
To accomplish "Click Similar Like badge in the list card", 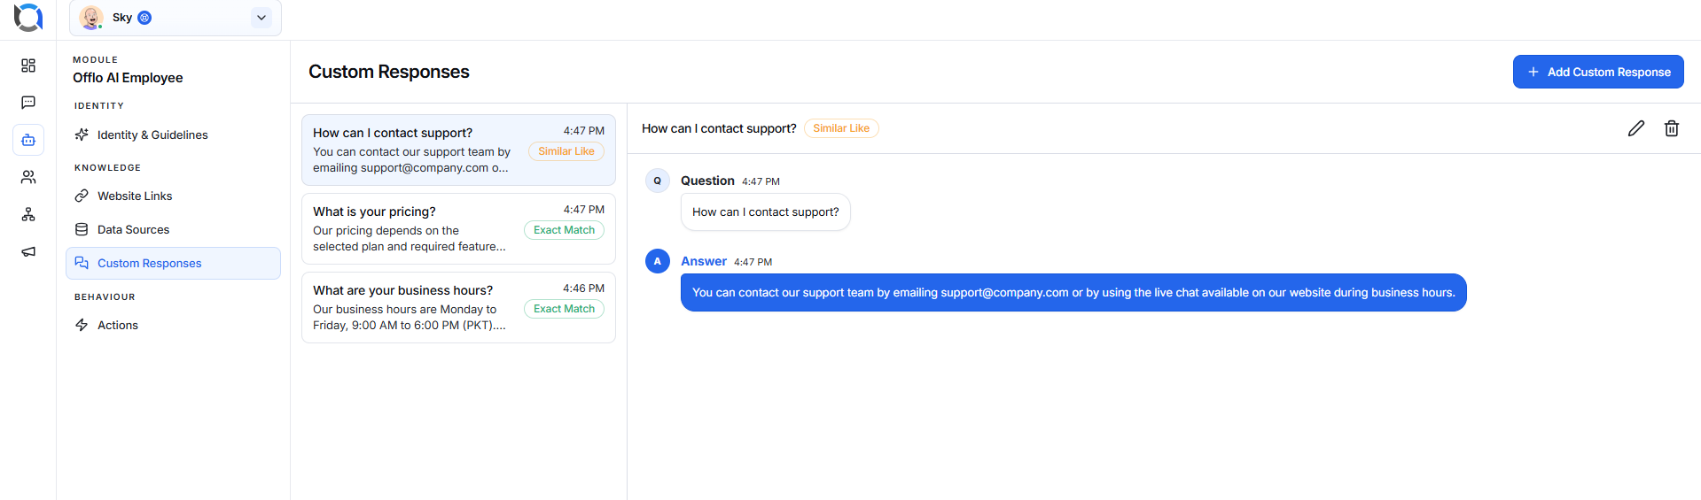I will pos(566,151).
